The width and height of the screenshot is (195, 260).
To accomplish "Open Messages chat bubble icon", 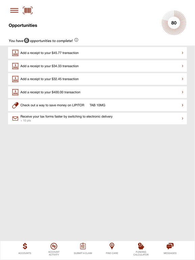I will 170,246.
